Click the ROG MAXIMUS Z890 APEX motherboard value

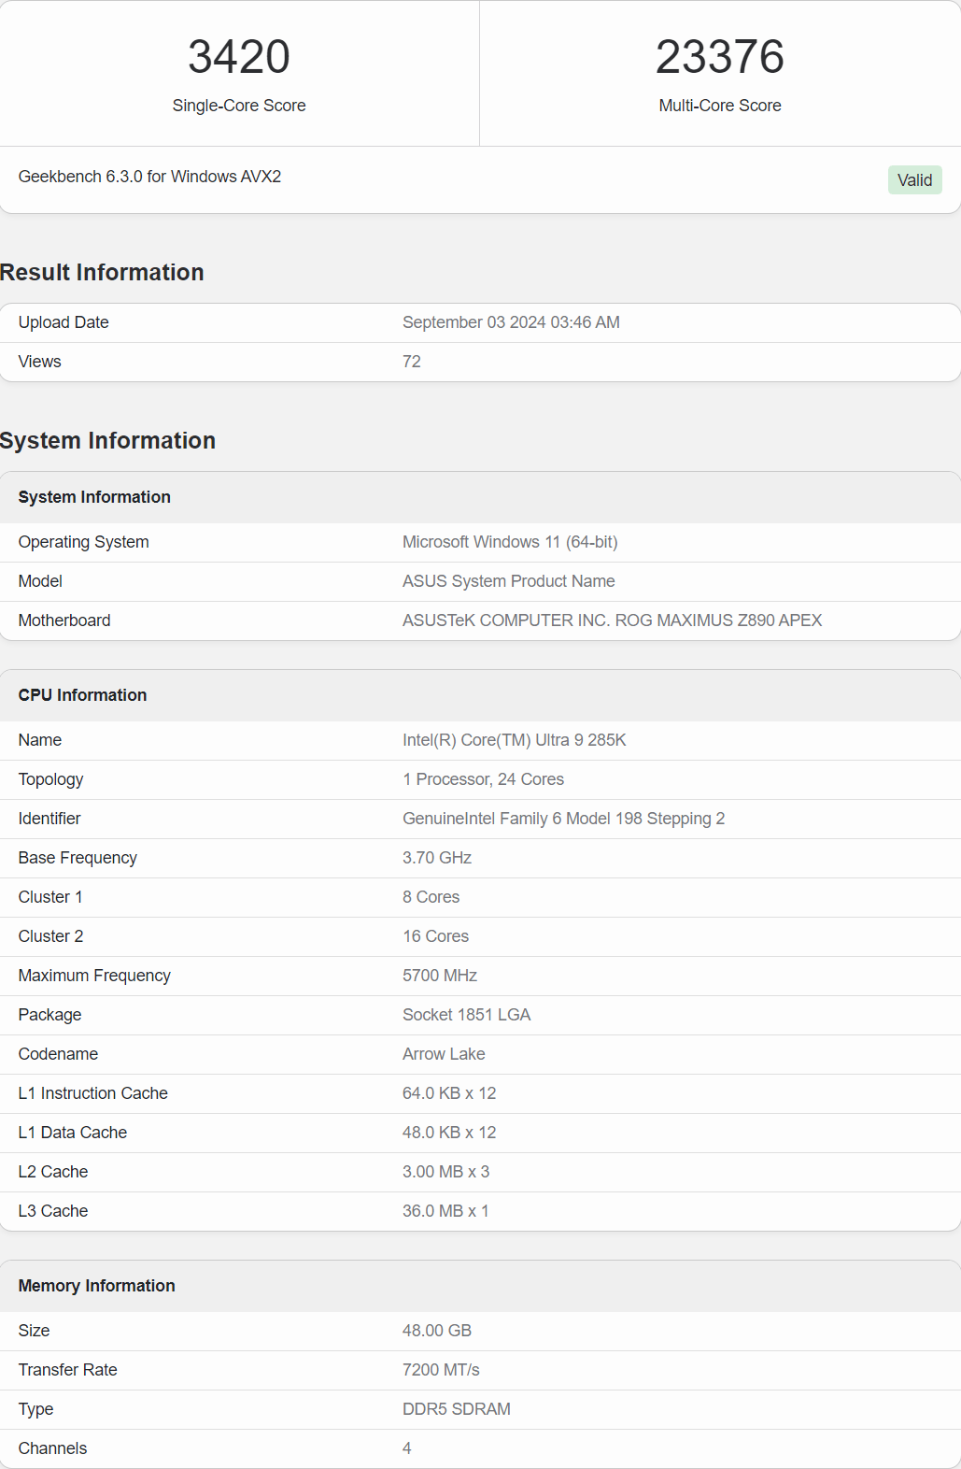pyautogui.click(x=612, y=620)
